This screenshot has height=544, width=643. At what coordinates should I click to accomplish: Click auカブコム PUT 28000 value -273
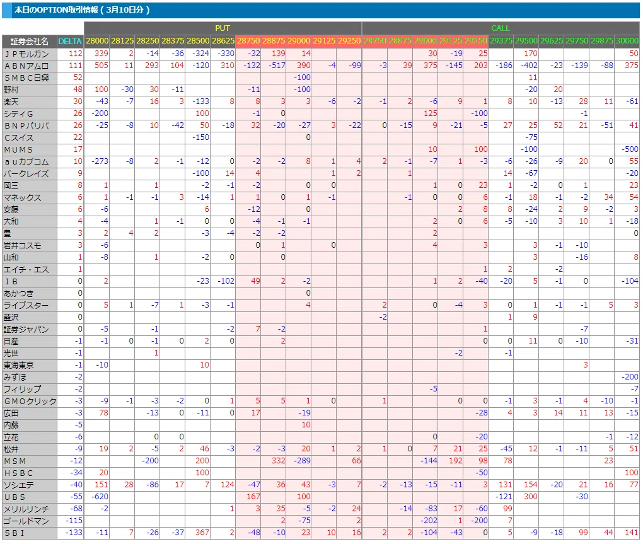point(100,161)
